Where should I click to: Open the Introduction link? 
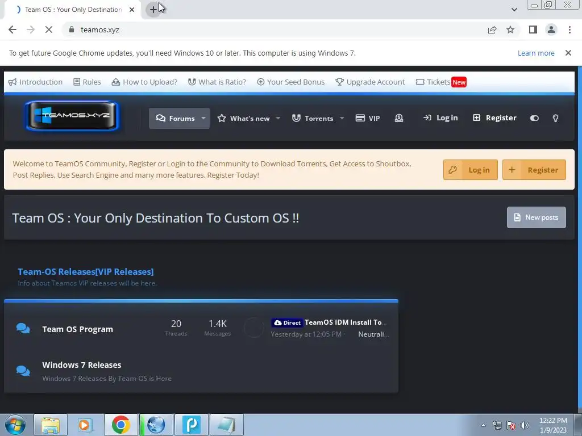pos(35,82)
